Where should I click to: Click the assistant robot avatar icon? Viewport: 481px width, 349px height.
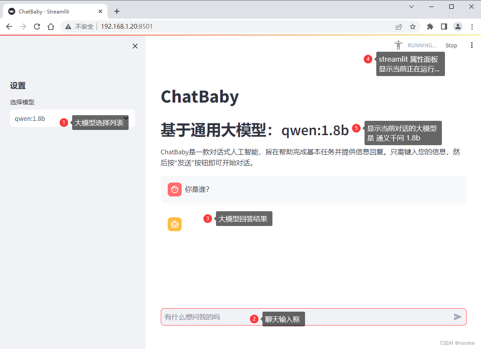(175, 224)
